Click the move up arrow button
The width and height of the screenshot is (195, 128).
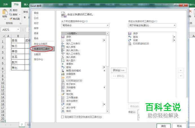(x=181, y=70)
